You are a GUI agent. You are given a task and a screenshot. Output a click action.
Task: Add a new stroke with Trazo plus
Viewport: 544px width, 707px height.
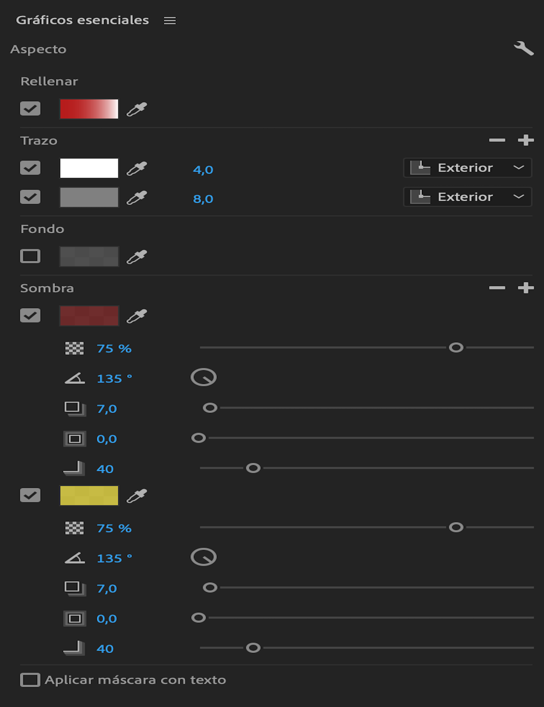pyautogui.click(x=526, y=140)
